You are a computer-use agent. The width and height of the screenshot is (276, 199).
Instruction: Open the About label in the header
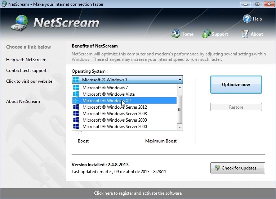[x=257, y=34]
